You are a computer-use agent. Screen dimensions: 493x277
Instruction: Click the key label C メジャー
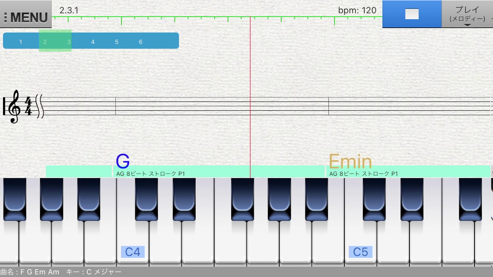tap(104, 272)
